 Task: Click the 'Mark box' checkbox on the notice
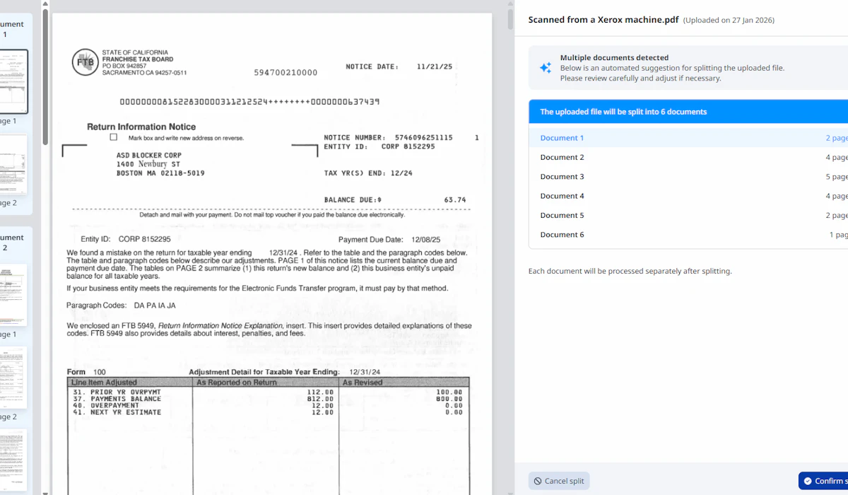[x=114, y=137]
